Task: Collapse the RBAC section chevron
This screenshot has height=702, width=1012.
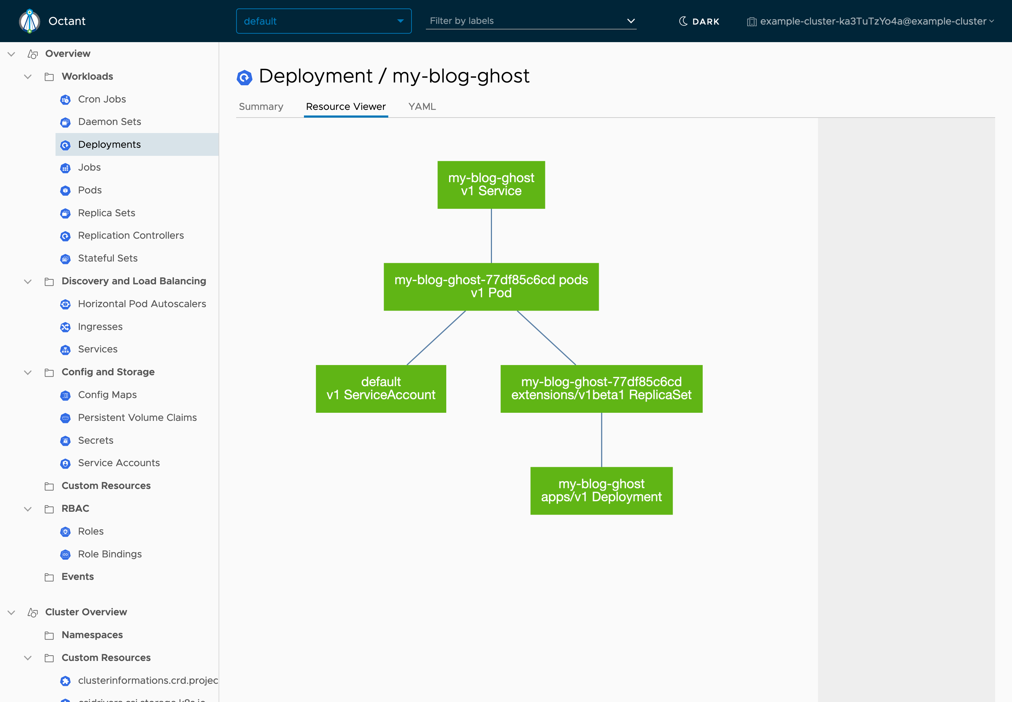Action: [28, 509]
